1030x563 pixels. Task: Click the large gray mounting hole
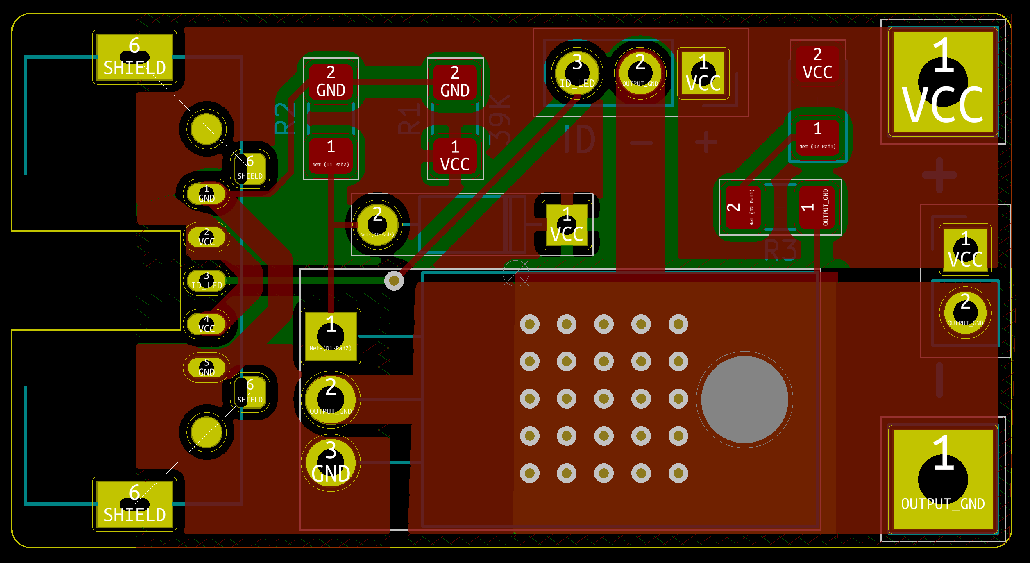[x=744, y=400]
